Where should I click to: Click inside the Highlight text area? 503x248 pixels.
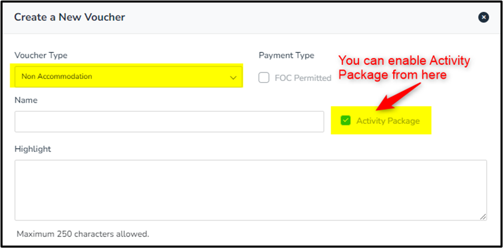250,190
